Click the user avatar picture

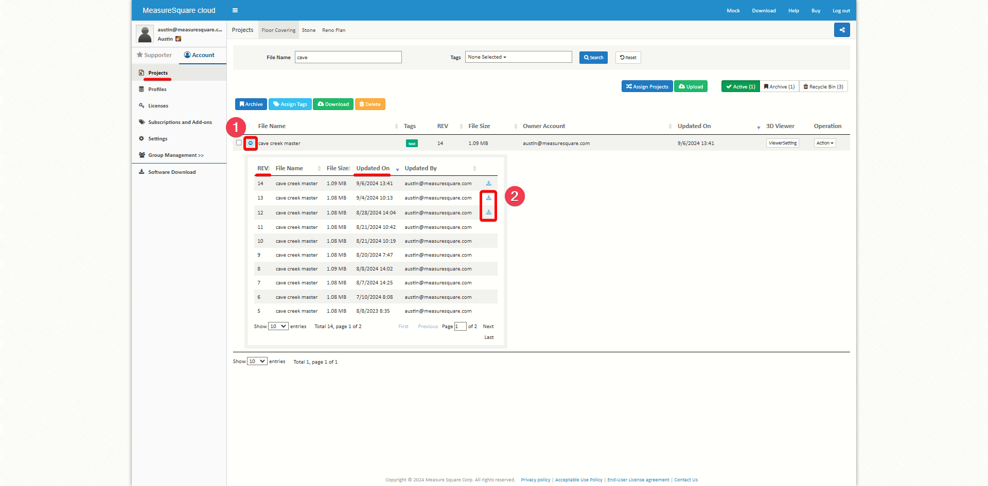click(x=145, y=34)
